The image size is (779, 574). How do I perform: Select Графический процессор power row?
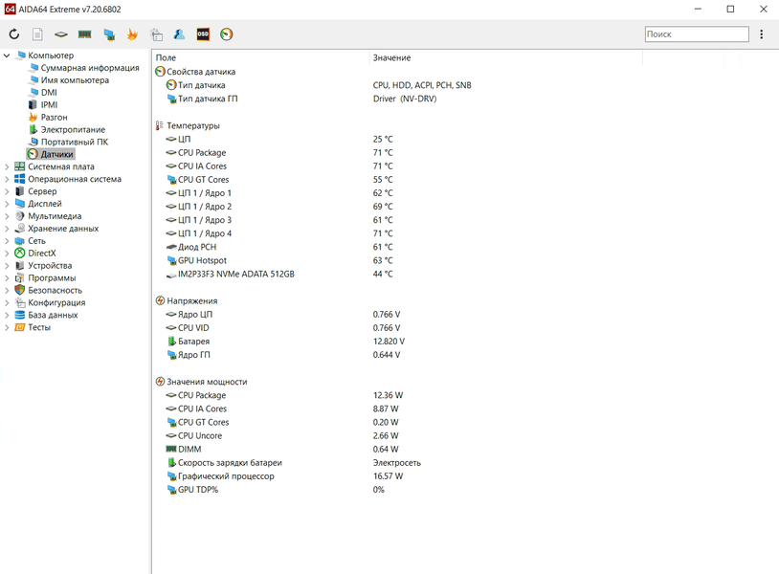click(x=284, y=476)
